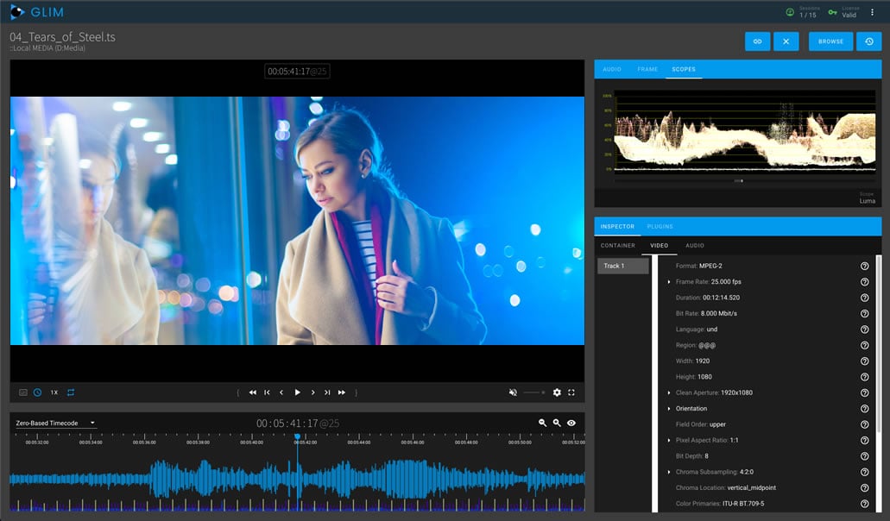
Task: Open help for the Language row
Action: [864, 330]
